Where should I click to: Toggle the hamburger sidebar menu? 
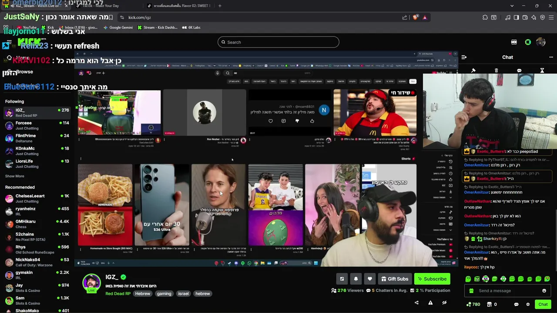point(9,43)
